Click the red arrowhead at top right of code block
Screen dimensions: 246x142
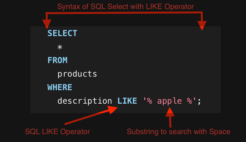[x=202, y=26]
